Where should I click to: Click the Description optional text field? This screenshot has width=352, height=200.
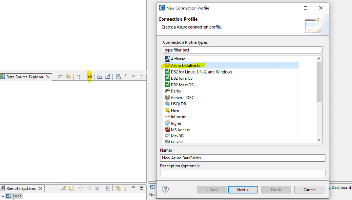click(x=242, y=174)
